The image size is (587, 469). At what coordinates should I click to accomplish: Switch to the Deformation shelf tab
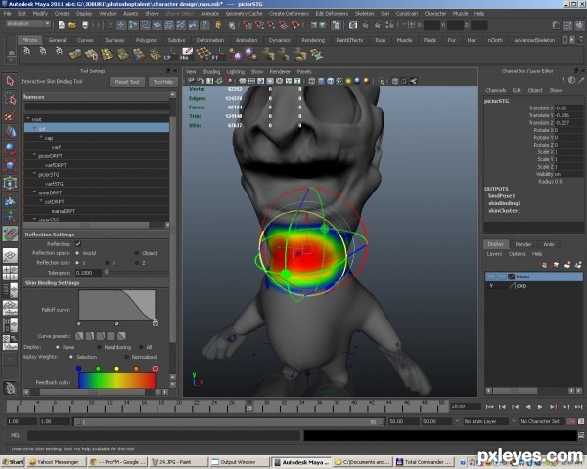coord(210,40)
